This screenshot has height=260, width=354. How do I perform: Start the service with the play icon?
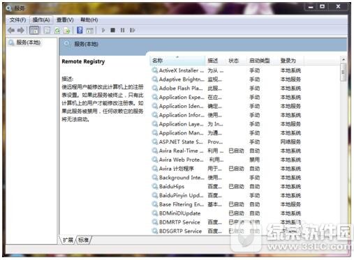[103, 30]
